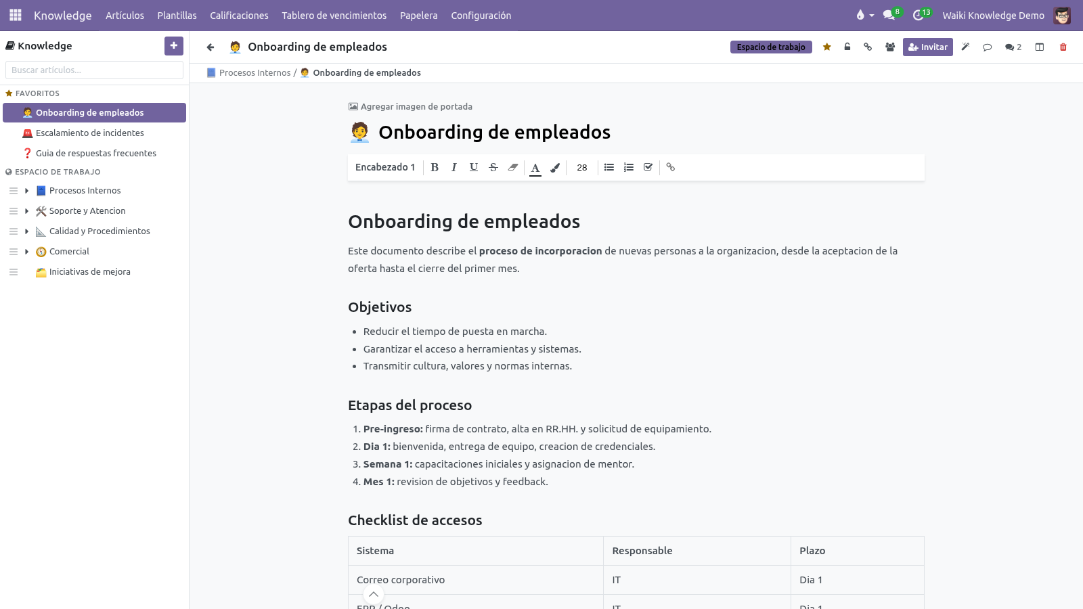Viewport: 1083px width, 609px height.
Task: Click the scroll-up chevron circle in table
Action: click(x=374, y=595)
